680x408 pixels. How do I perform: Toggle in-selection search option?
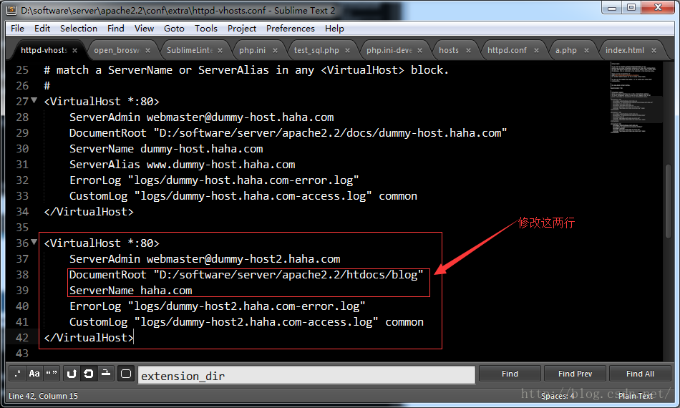[106, 374]
